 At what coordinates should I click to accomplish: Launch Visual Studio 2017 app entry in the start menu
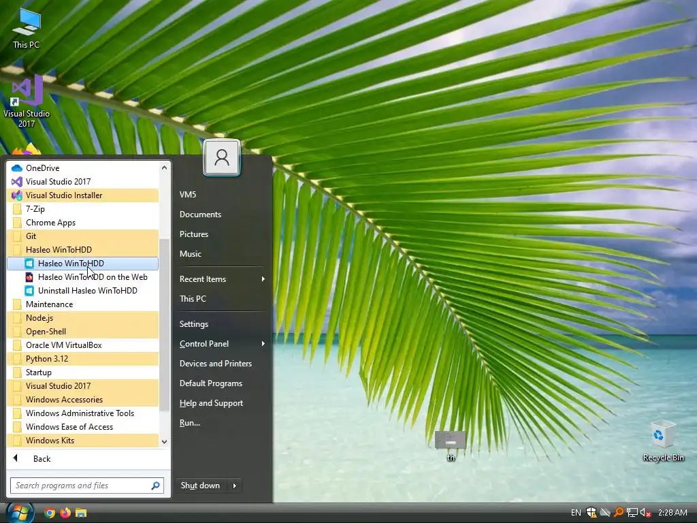[x=82, y=181]
